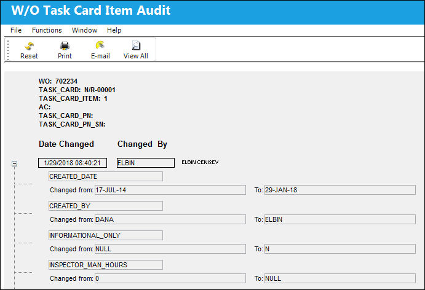This screenshot has height=290, width=425.
Task: Click the Changed from value 0
Action: pyautogui.click(x=170, y=278)
